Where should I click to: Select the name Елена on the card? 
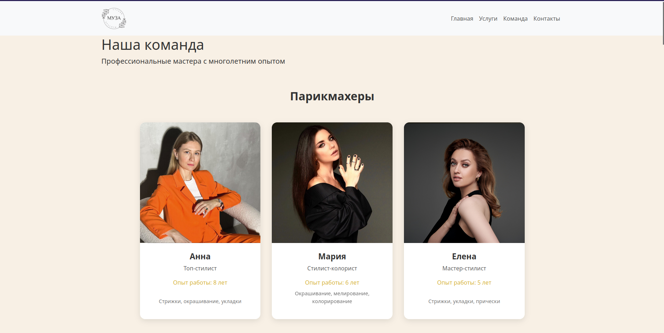(x=464, y=257)
